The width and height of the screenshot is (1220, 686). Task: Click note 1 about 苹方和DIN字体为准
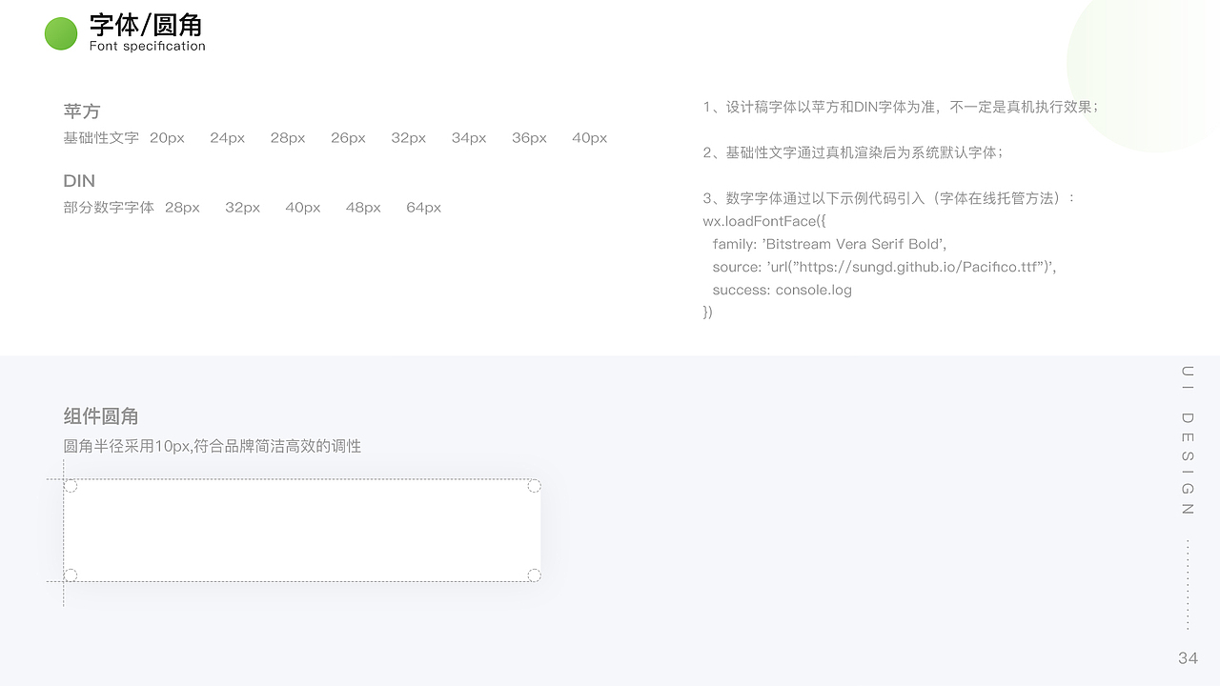(901, 107)
